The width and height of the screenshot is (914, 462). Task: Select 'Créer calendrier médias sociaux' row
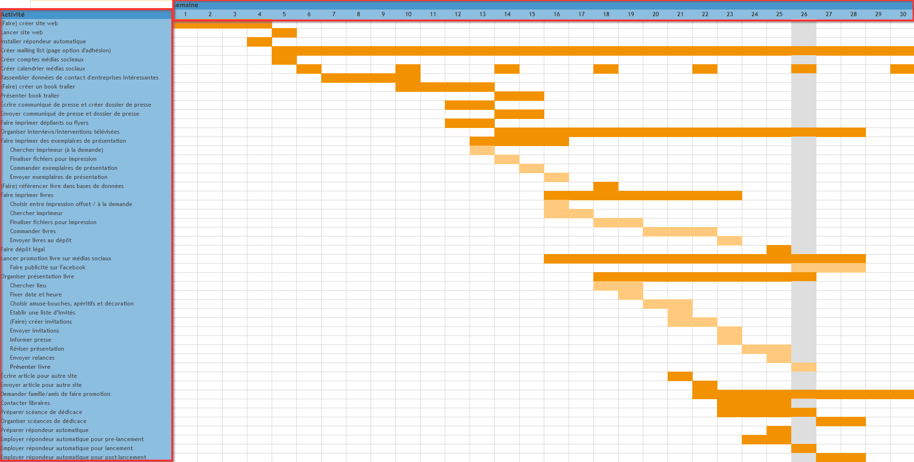click(x=86, y=69)
